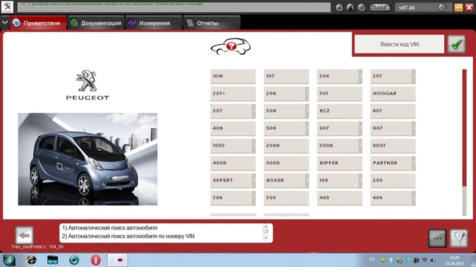Click the download arrow icon in top bar
Image resolution: width=476 pixels, height=267 pixels.
(x=339, y=7)
